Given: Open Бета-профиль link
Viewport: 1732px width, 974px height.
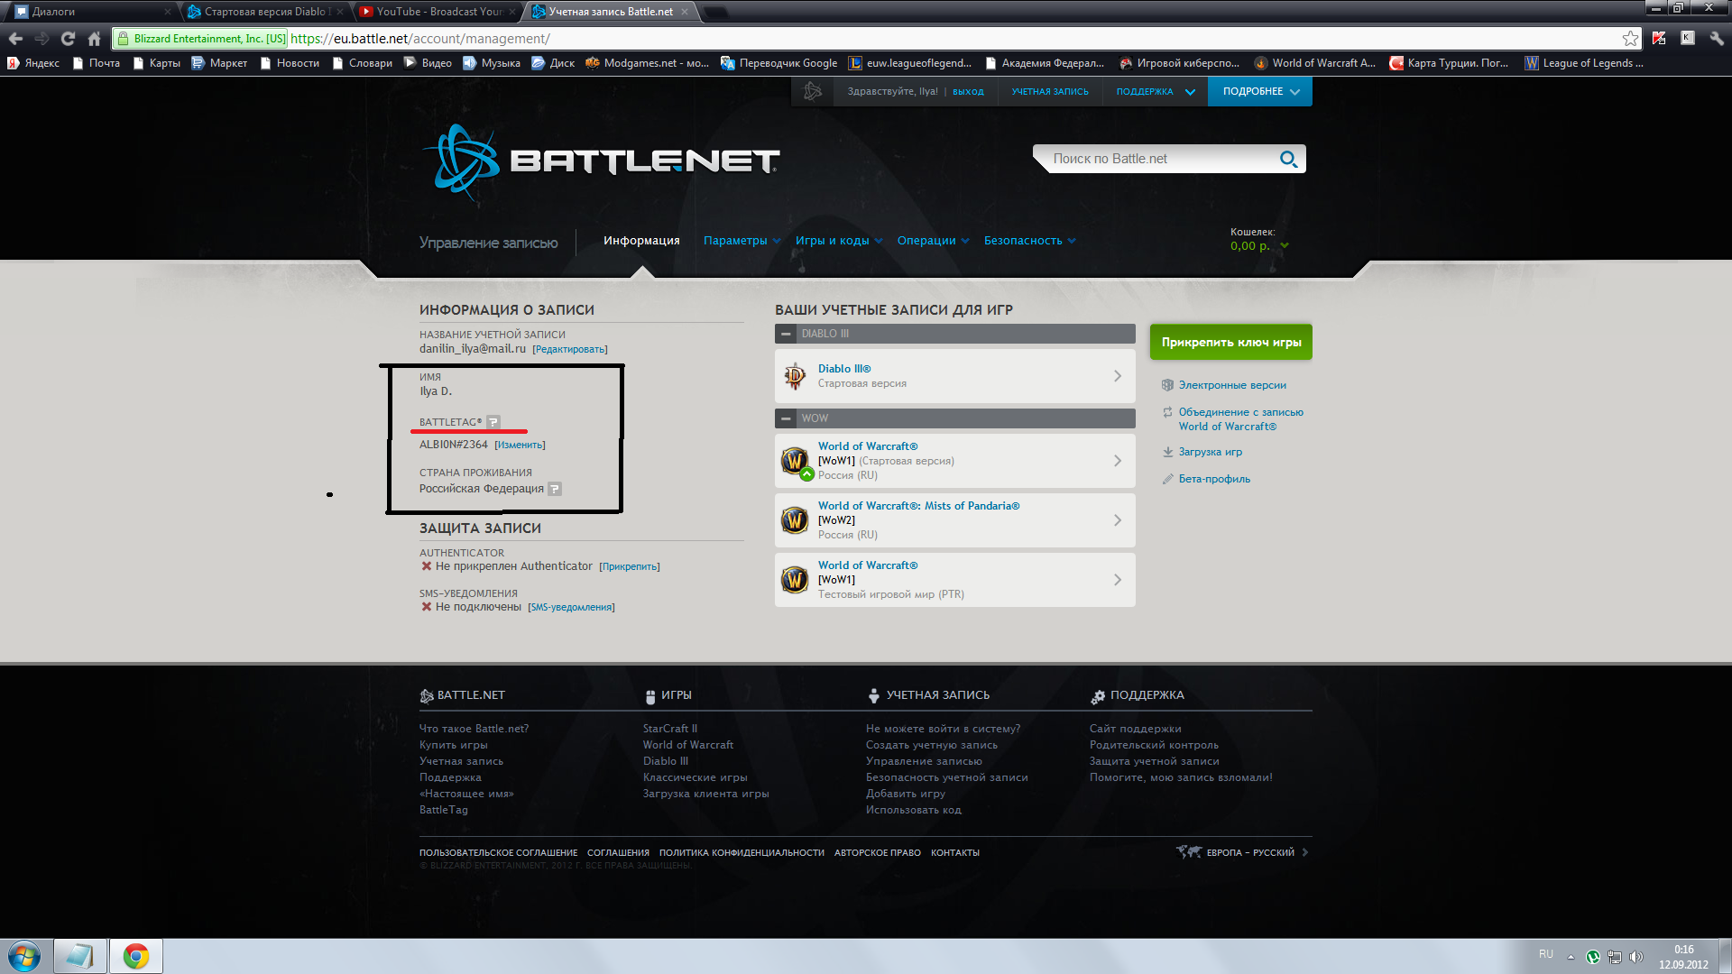Looking at the screenshot, I should (x=1214, y=479).
